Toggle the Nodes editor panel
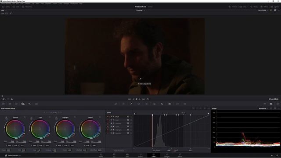Viewport: 281px width, 158px height. coord(254,7)
